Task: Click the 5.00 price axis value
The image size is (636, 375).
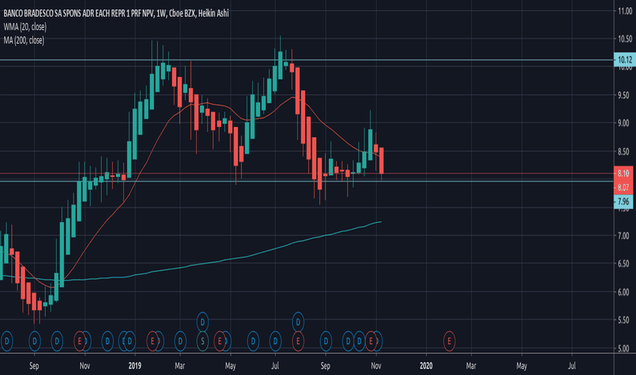Action: click(624, 348)
